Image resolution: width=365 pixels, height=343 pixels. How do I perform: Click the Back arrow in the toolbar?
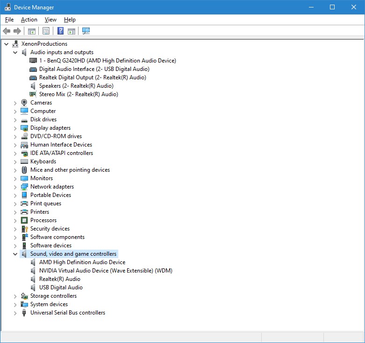click(7, 31)
